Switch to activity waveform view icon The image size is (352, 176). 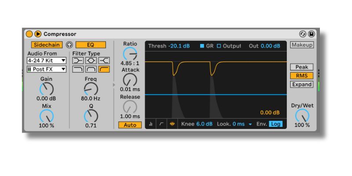[172, 124]
